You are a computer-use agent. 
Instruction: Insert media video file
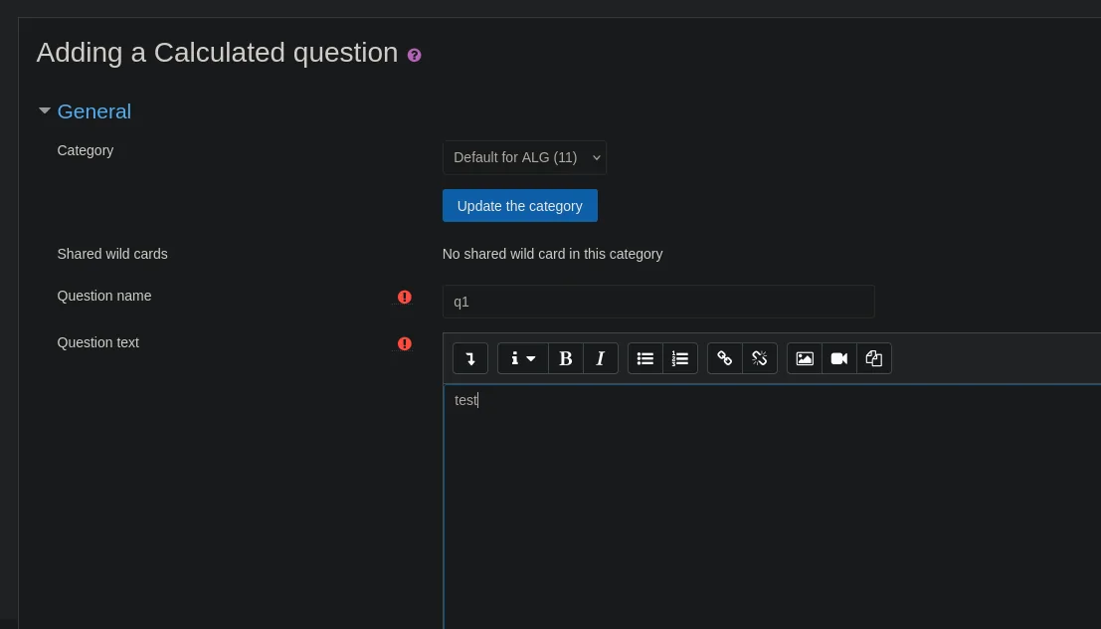pyautogui.click(x=839, y=358)
